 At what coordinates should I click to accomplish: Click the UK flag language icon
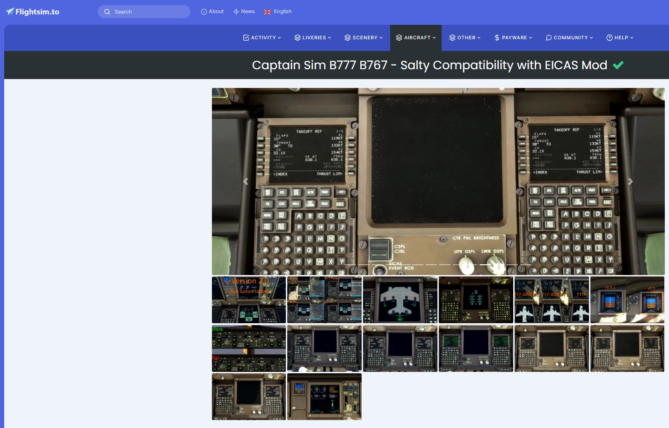[267, 12]
